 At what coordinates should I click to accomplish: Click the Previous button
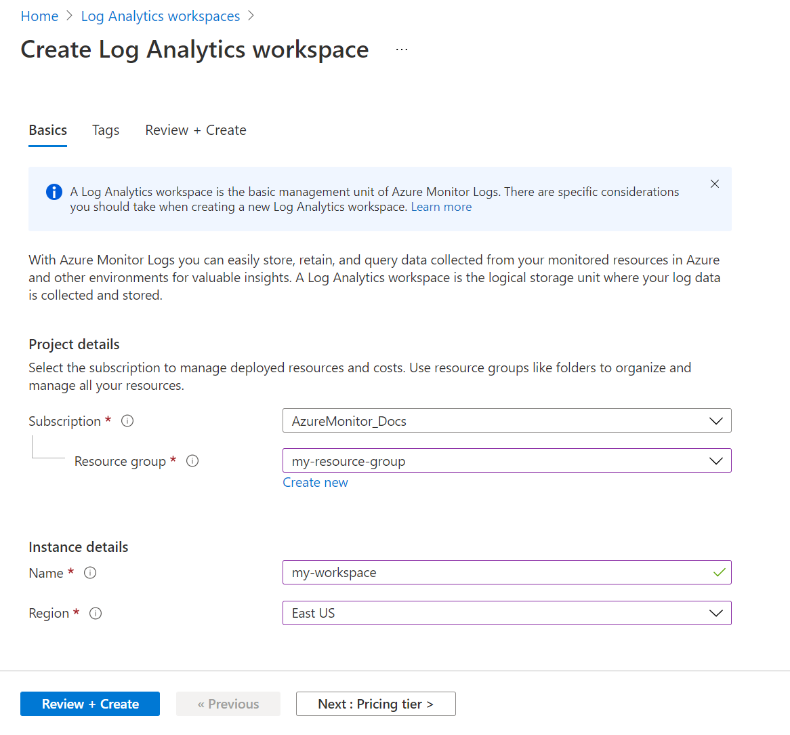click(228, 704)
